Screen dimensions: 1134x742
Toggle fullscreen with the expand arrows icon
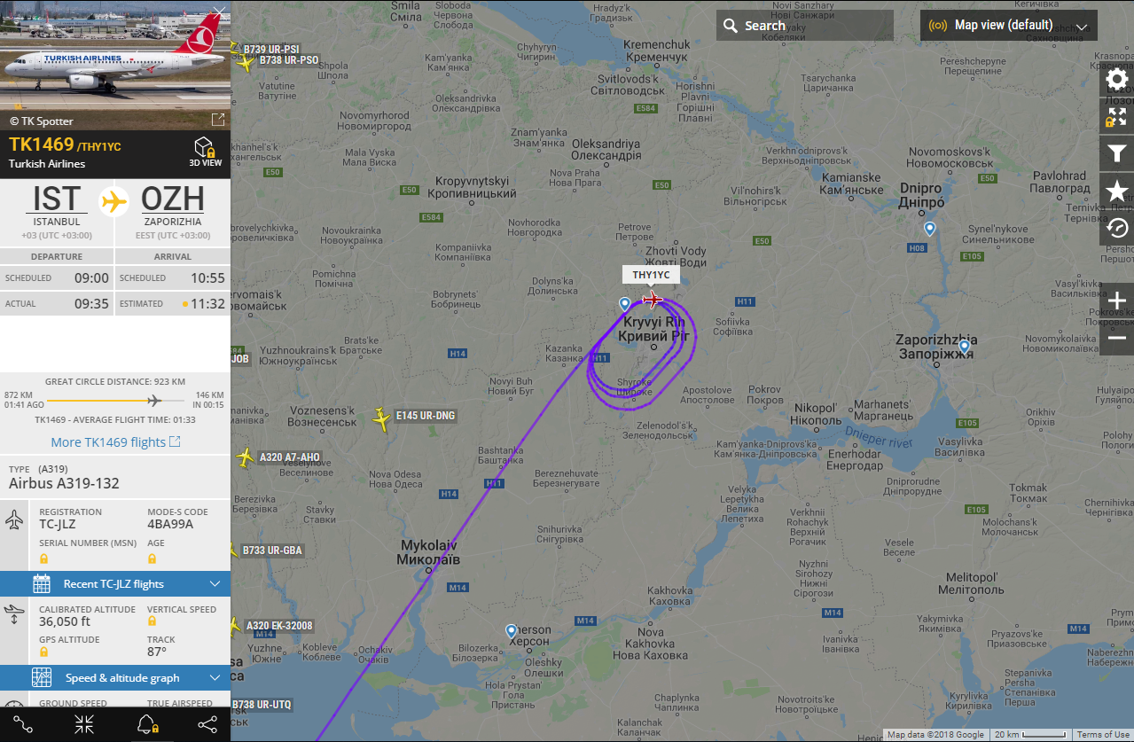pyautogui.click(x=1116, y=116)
